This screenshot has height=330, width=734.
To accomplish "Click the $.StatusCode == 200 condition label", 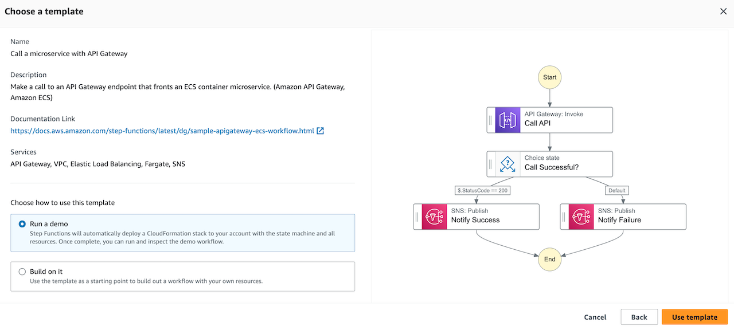I will (x=482, y=190).
